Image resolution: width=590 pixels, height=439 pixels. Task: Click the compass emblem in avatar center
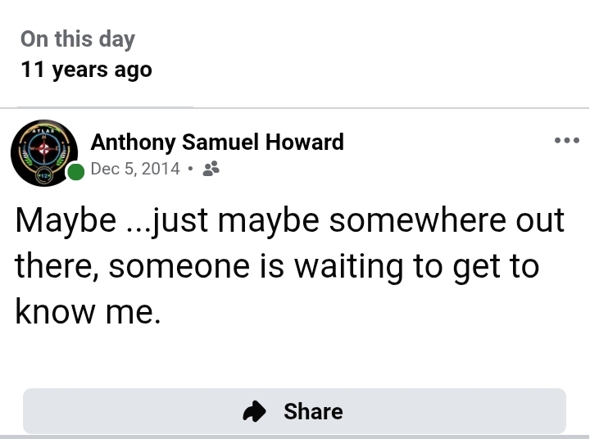pos(43,151)
